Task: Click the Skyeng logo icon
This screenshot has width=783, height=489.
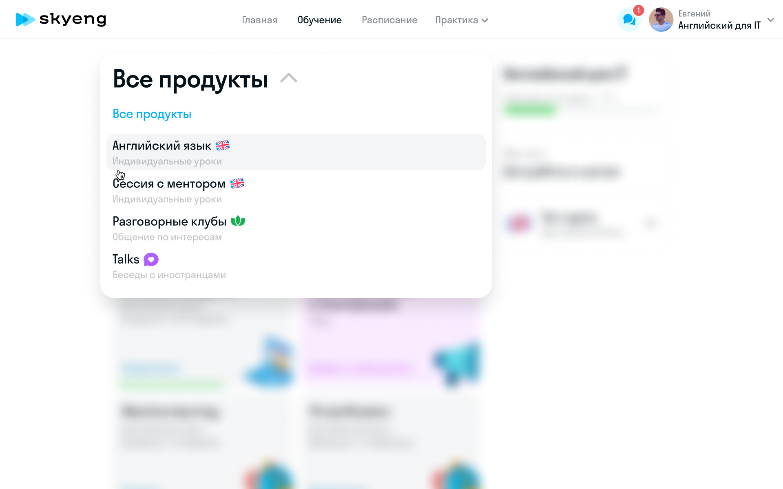Action: point(25,19)
